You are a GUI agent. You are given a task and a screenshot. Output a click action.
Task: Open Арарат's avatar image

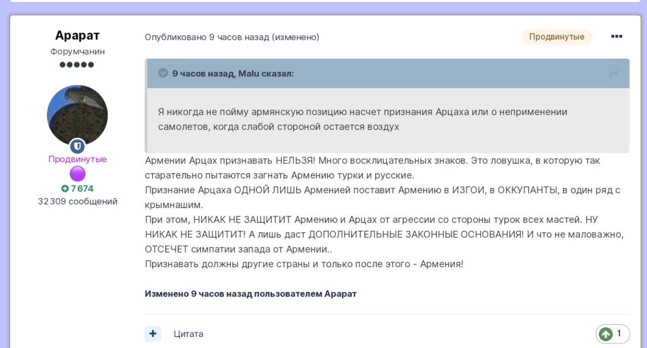77,115
